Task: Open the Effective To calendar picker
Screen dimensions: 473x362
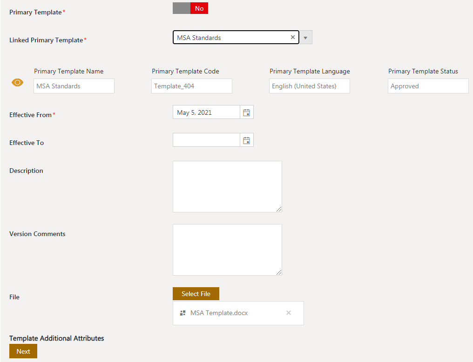Action: pos(247,140)
